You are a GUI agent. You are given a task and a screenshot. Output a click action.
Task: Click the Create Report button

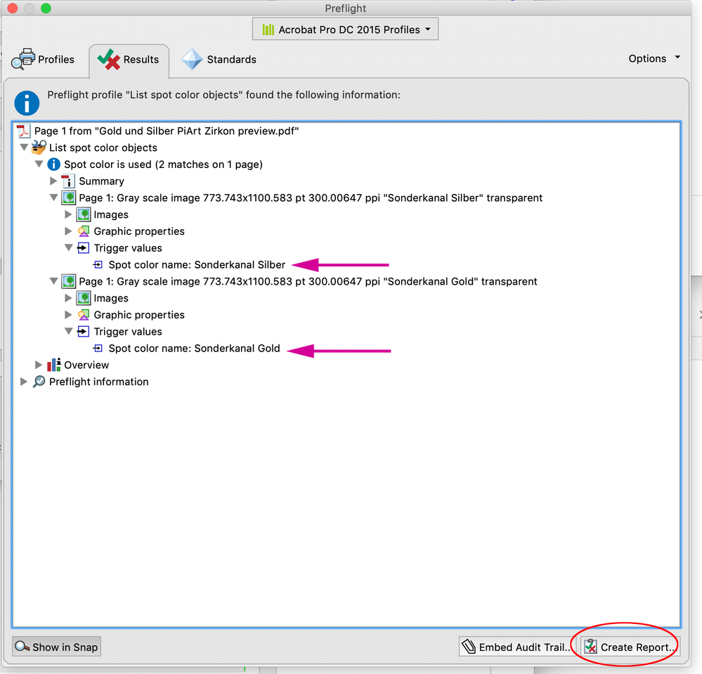[x=630, y=647]
